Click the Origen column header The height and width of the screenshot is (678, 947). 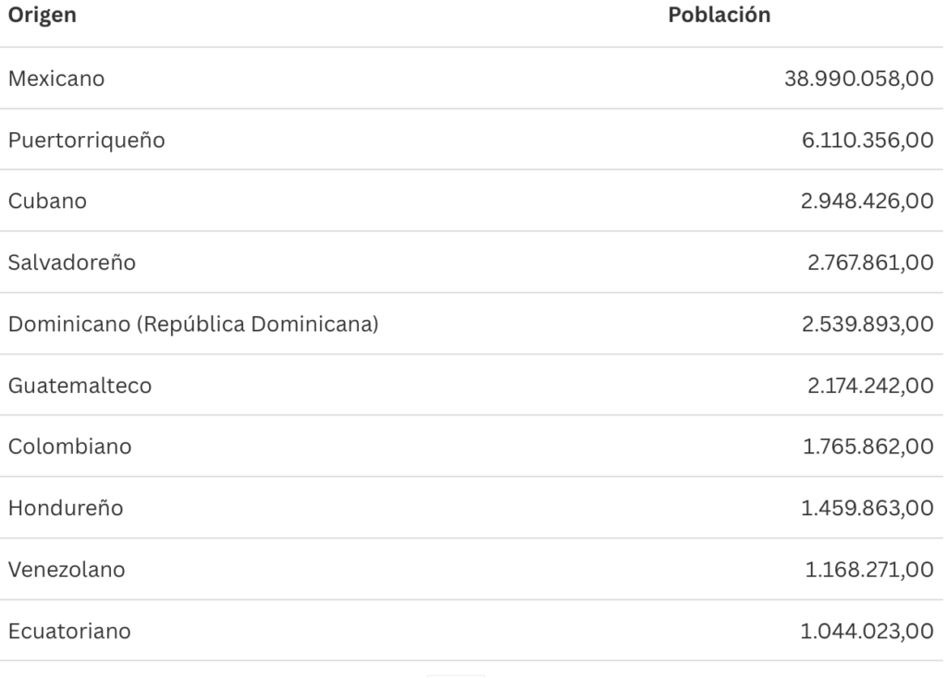[x=42, y=16]
